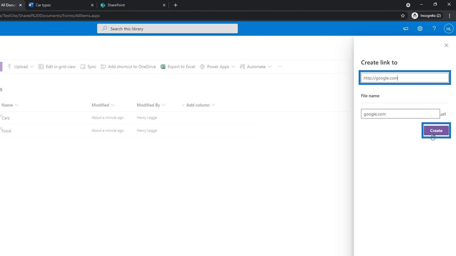Click Add column to add a field
Image resolution: width=456 pixels, height=256 pixels.
198,105
